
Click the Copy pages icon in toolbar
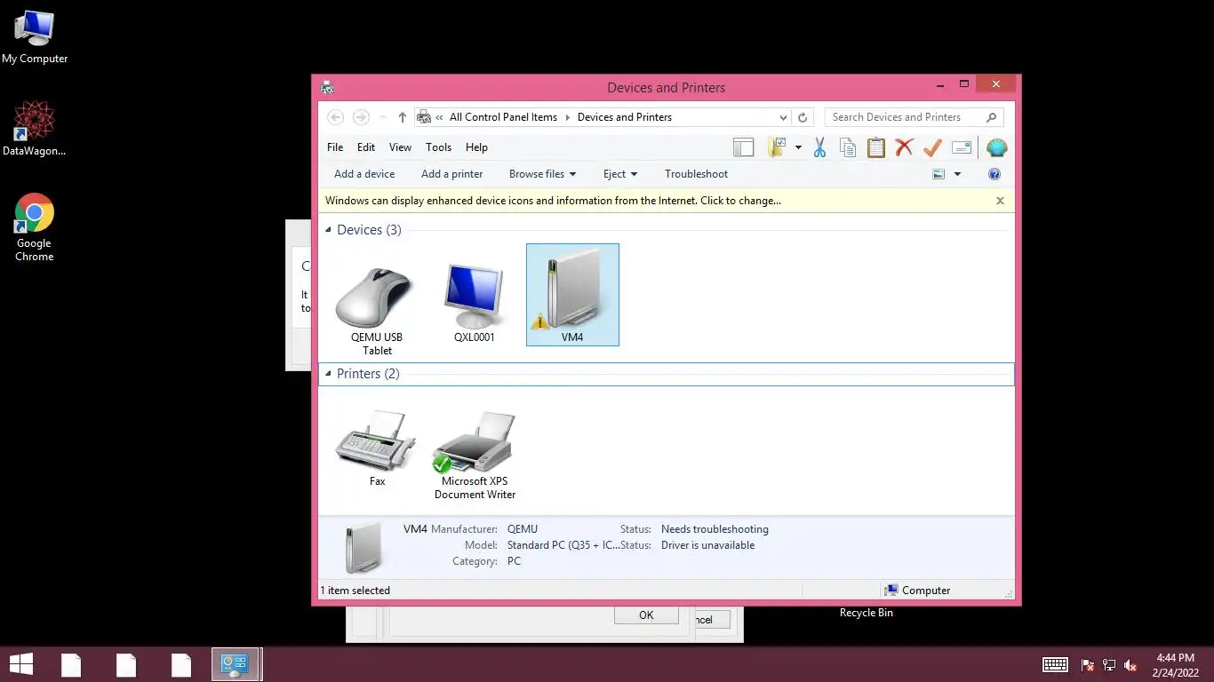coord(848,147)
